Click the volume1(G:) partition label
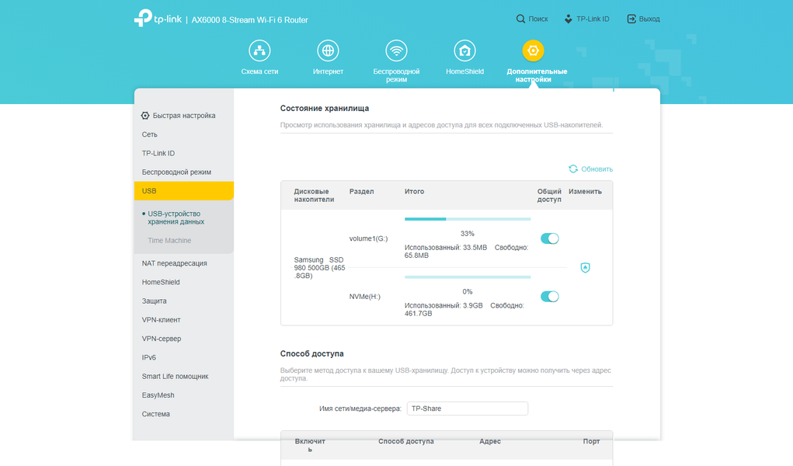 coord(369,238)
